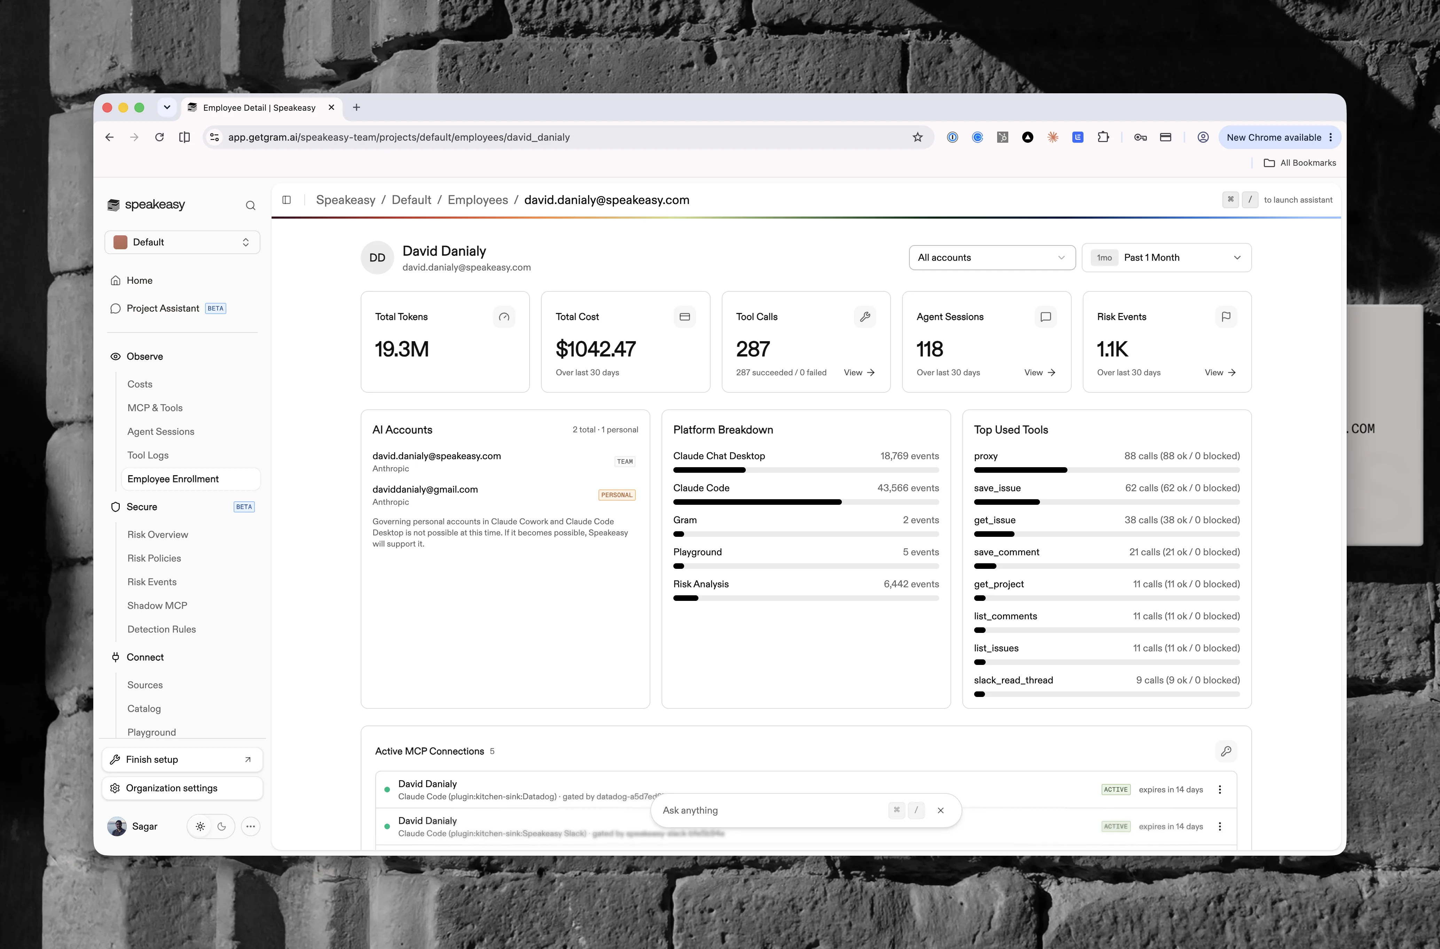Collapse the Secure sidebar section
Viewport: 1440px width, 949px height.
tap(142, 507)
